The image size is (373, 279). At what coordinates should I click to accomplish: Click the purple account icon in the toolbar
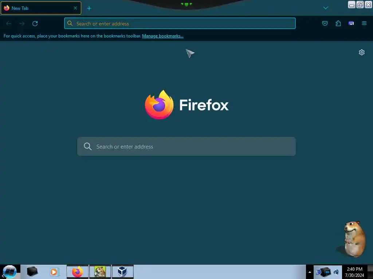pyautogui.click(x=351, y=23)
